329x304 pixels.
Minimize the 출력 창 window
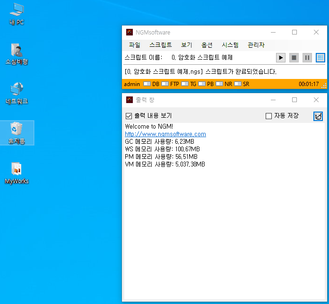[x=273, y=100]
